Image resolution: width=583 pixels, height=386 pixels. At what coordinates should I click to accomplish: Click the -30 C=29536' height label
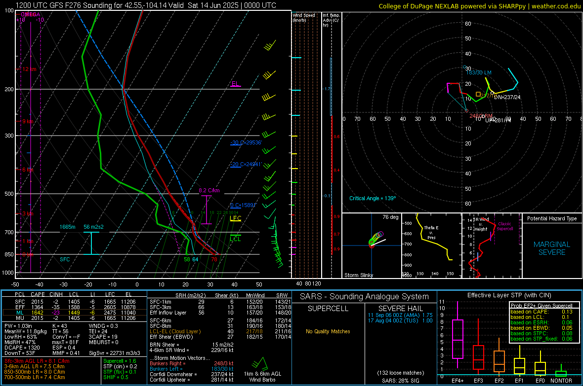coord(246,142)
